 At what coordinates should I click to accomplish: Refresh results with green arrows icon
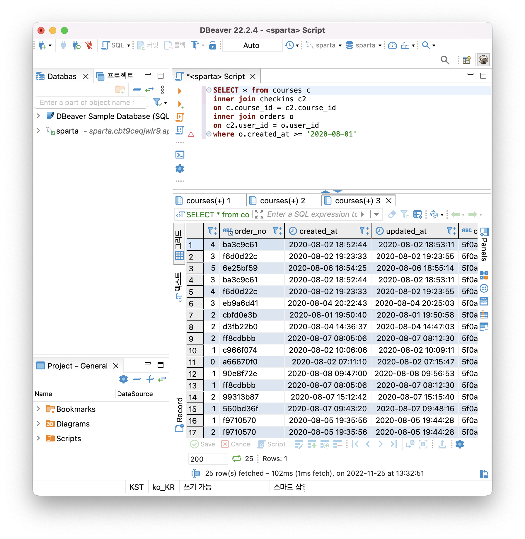[237, 458]
